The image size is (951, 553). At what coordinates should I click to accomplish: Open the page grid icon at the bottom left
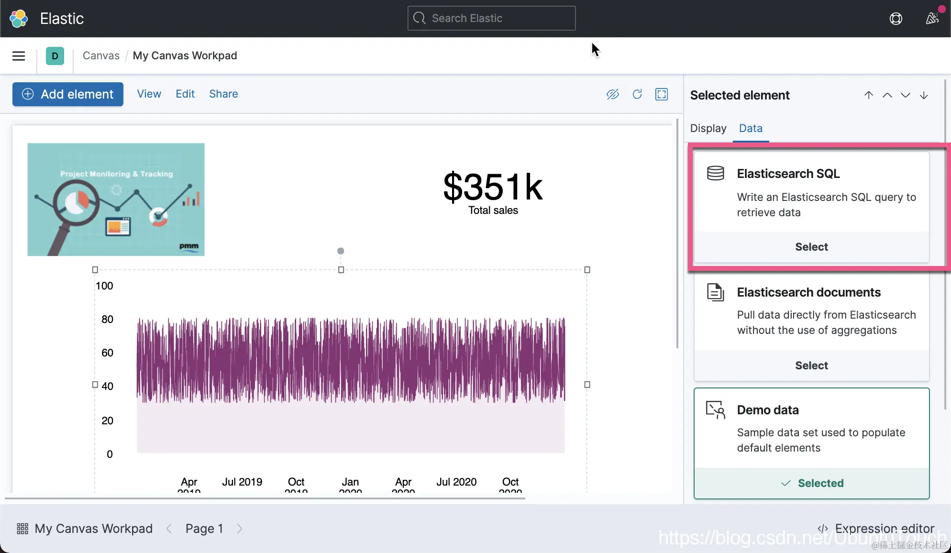[x=22, y=529]
